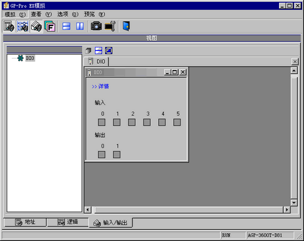Click the DIO document tab
Viewport: 304px width, 241px height.
pos(97,61)
